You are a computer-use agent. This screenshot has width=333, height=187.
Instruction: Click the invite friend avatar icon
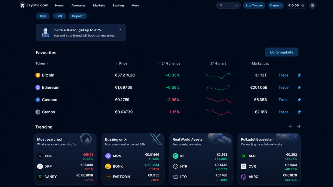tap(45, 32)
